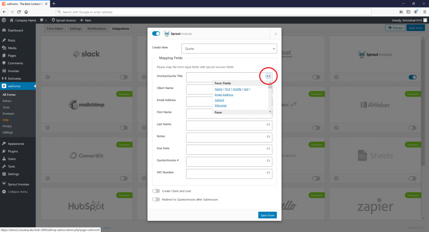Open Sprout Invoices in admin bar
Screen dimensions: 429x232
[x=64, y=20]
